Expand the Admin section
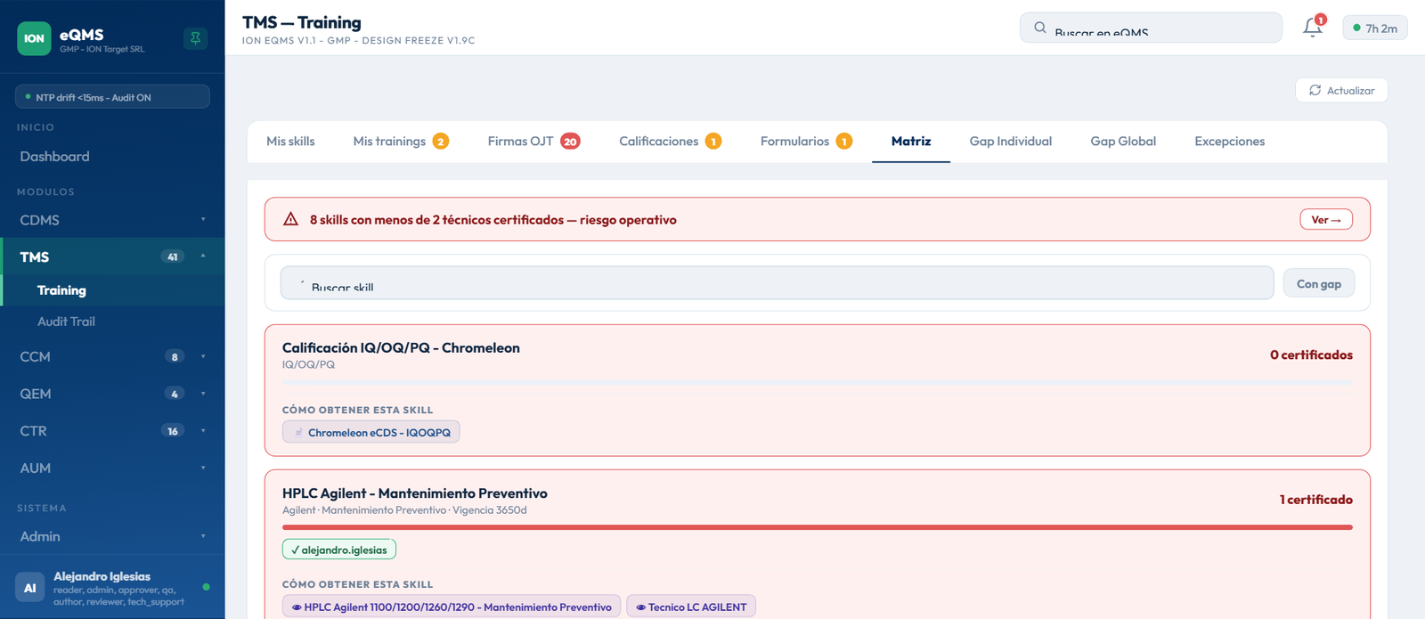The width and height of the screenshot is (1425, 619). (x=112, y=536)
